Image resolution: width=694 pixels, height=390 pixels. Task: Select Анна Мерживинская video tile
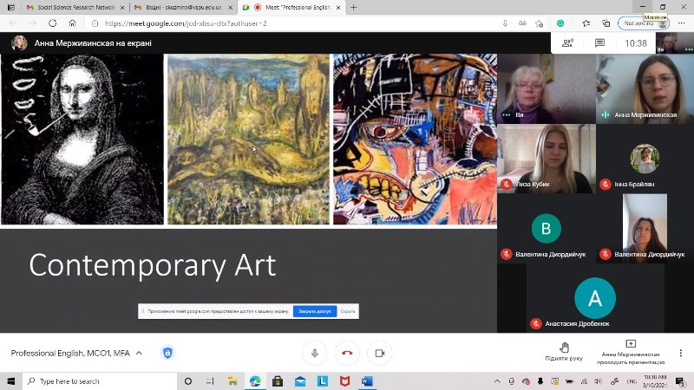[x=645, y=88]
